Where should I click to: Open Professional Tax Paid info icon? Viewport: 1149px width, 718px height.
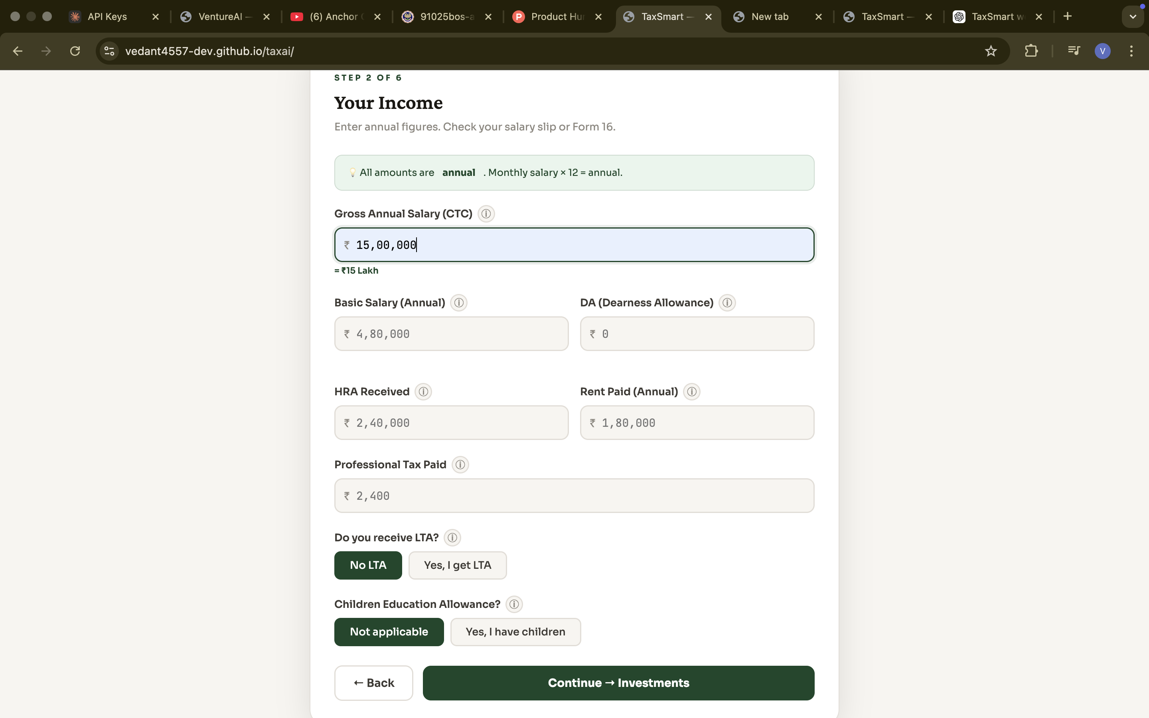(460, 464)
